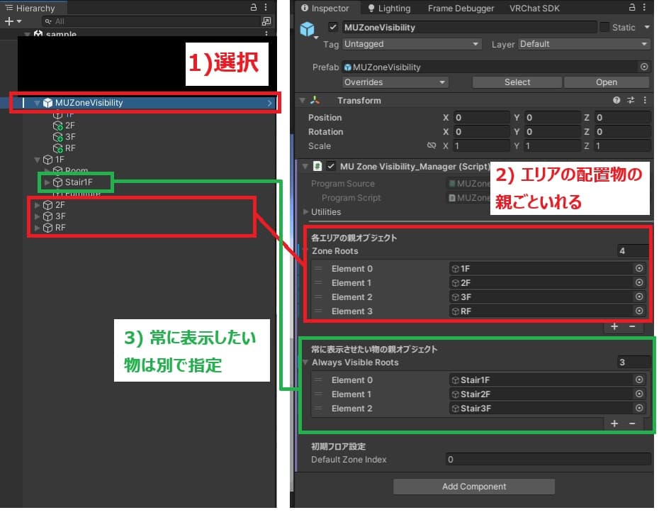Expand the 2F root object
Screen dimensions: 659x515
[x=37, y=205]
